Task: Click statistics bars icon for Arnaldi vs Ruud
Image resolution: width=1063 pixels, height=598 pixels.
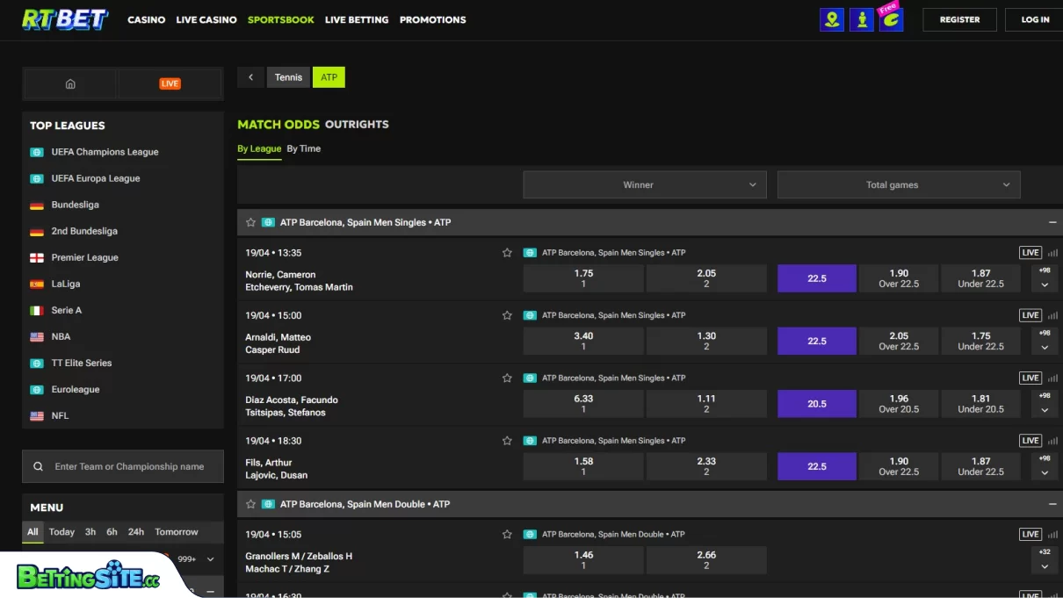Action: [1052, 315]
